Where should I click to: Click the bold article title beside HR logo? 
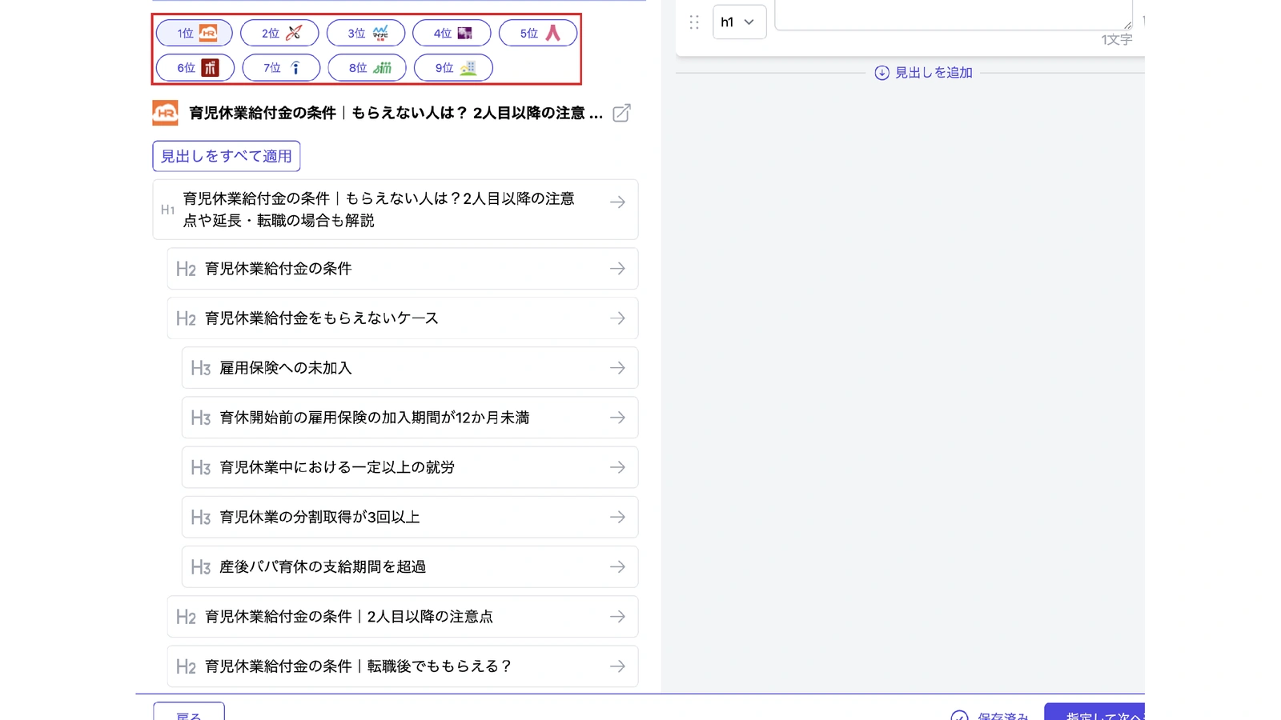(x=396, y=113)
